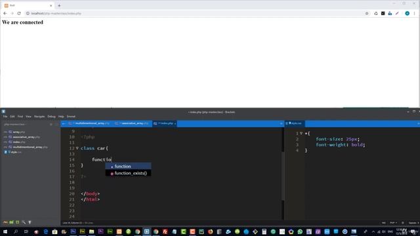Screen dimensions: 420x236
Task: Open the Brackets Find menu
Action: (20, 117)
